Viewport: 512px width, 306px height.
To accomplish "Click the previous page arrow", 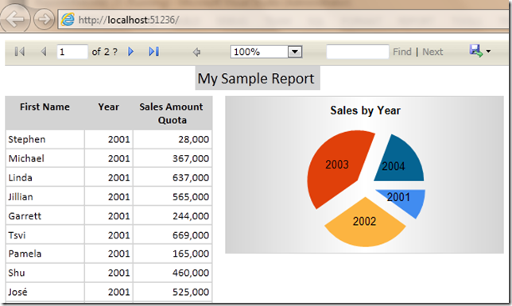I will tap(44, 52).
